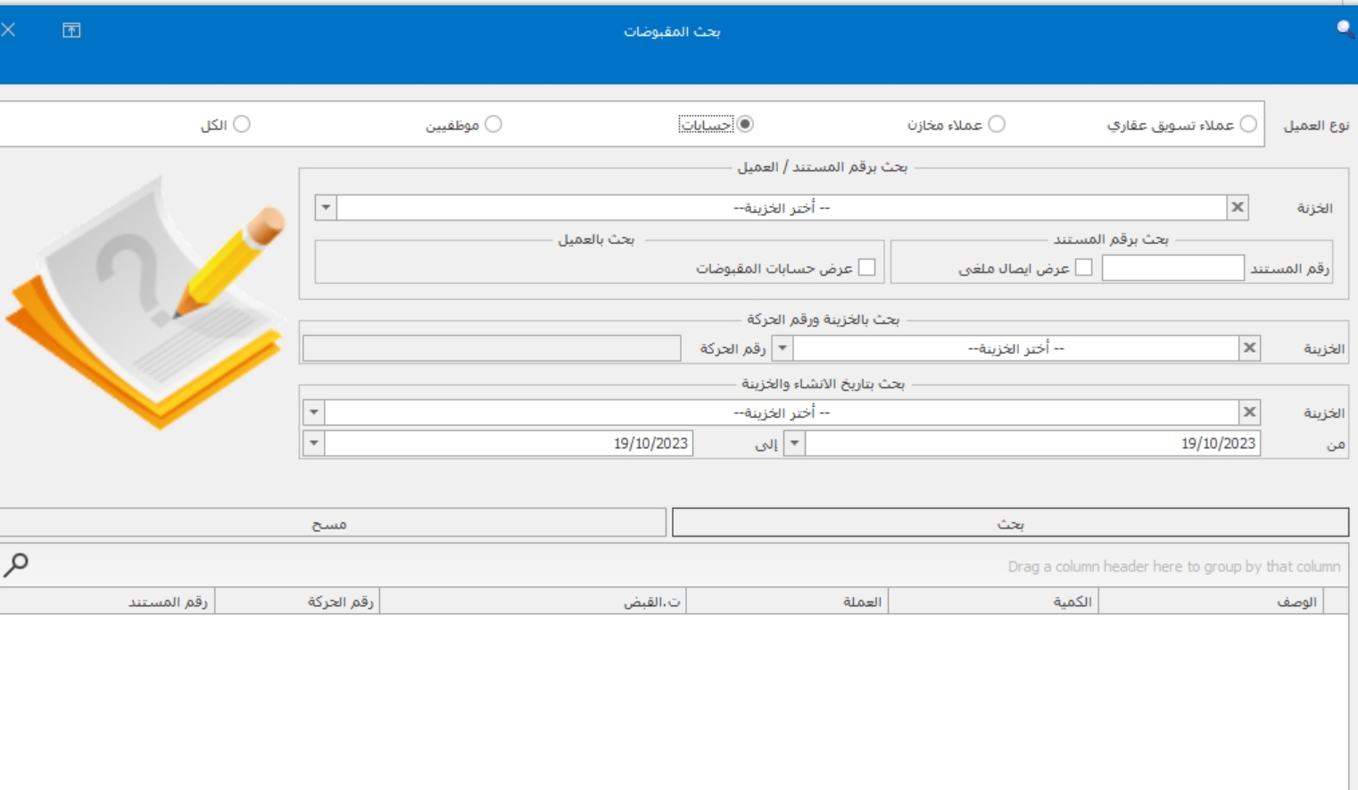Clear the first الخزنة selection with X
The image size is (1358, 790).
click(x=1238, y=207)
